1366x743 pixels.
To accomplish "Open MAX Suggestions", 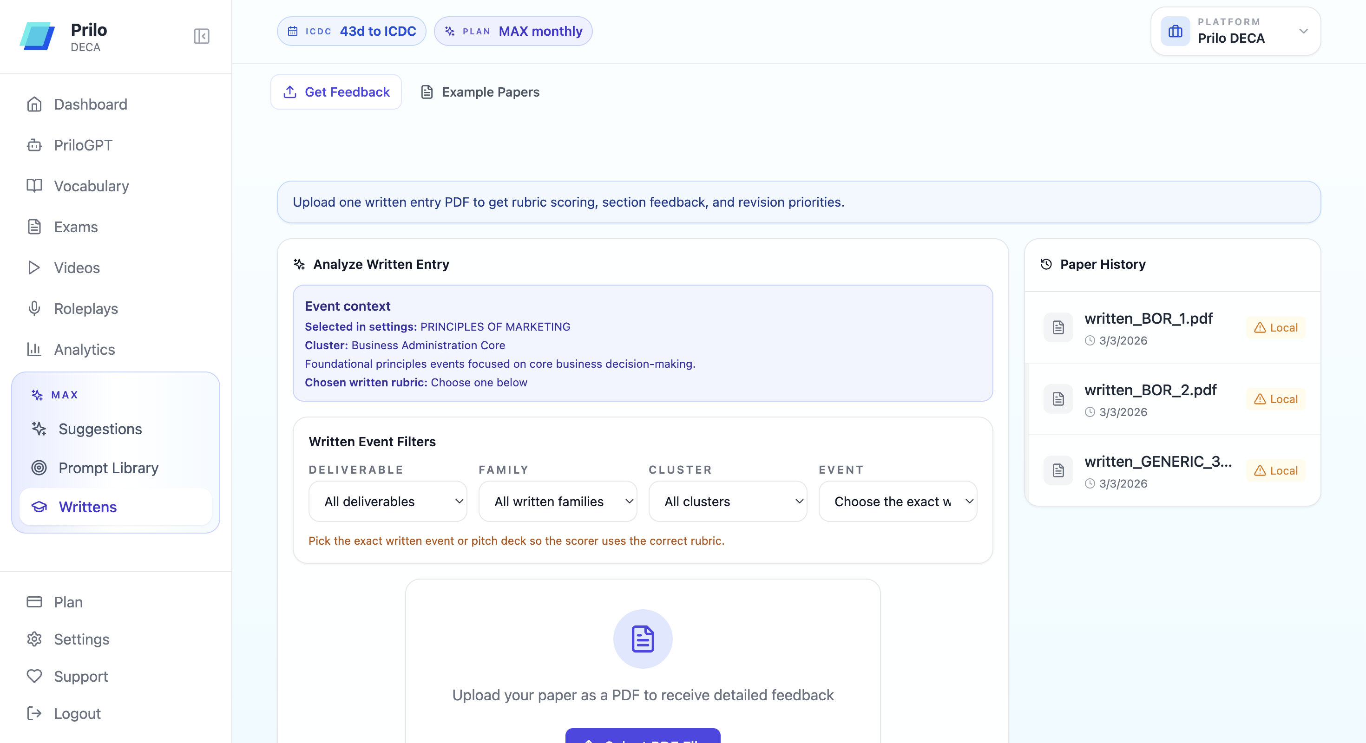I will coord(116,429).
